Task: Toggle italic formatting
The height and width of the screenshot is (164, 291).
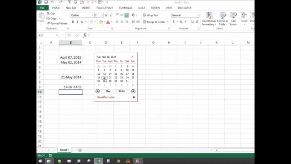Action: point(77,22)
